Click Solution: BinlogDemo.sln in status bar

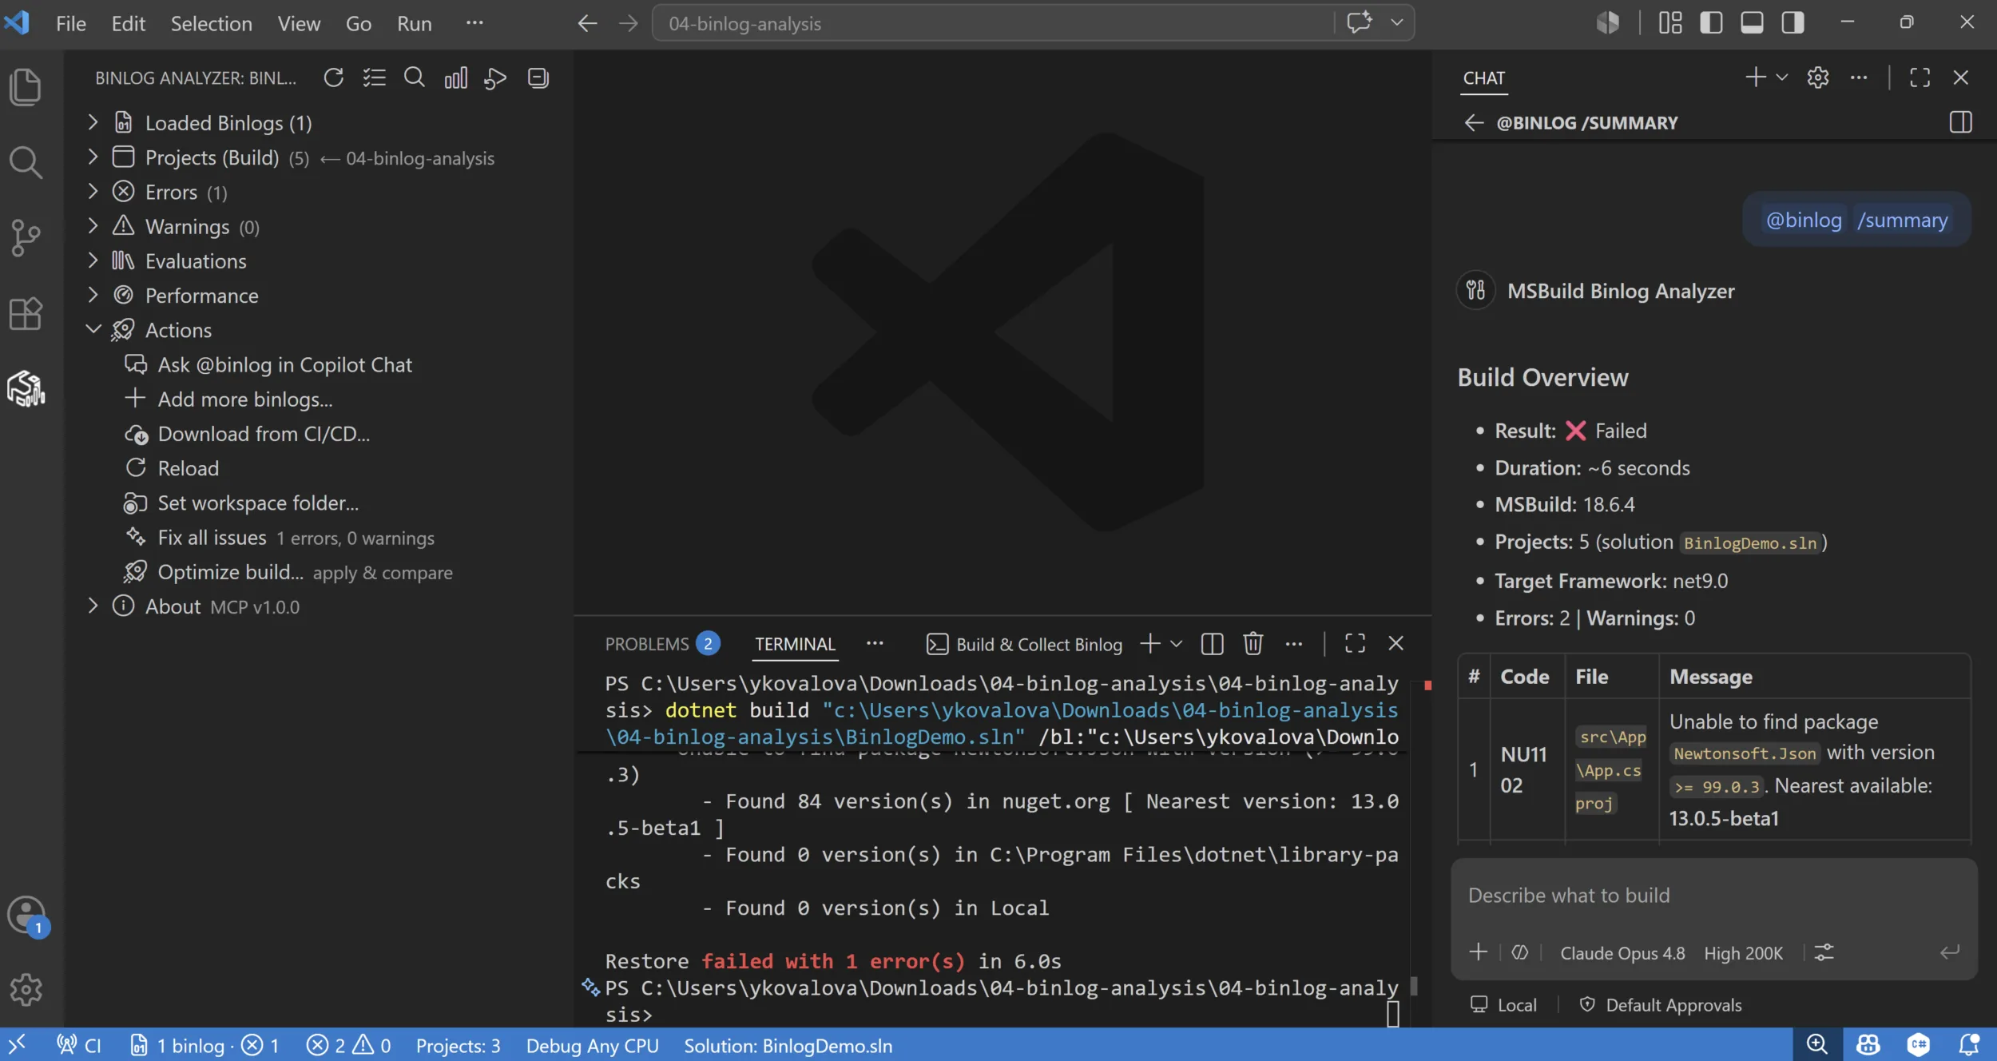point(788,1045)
